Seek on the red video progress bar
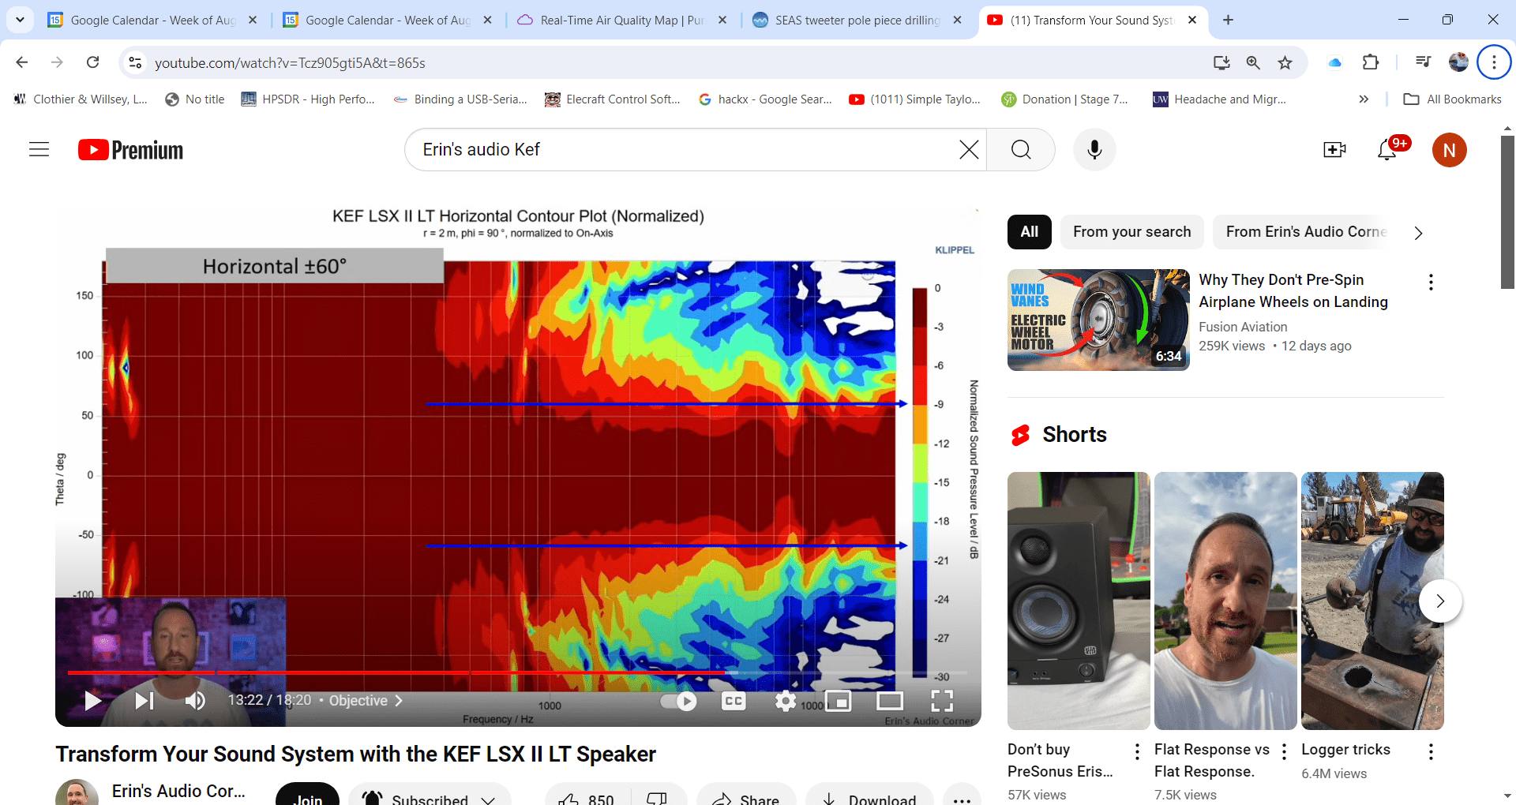1516x805 pixels. coord(518,672)
